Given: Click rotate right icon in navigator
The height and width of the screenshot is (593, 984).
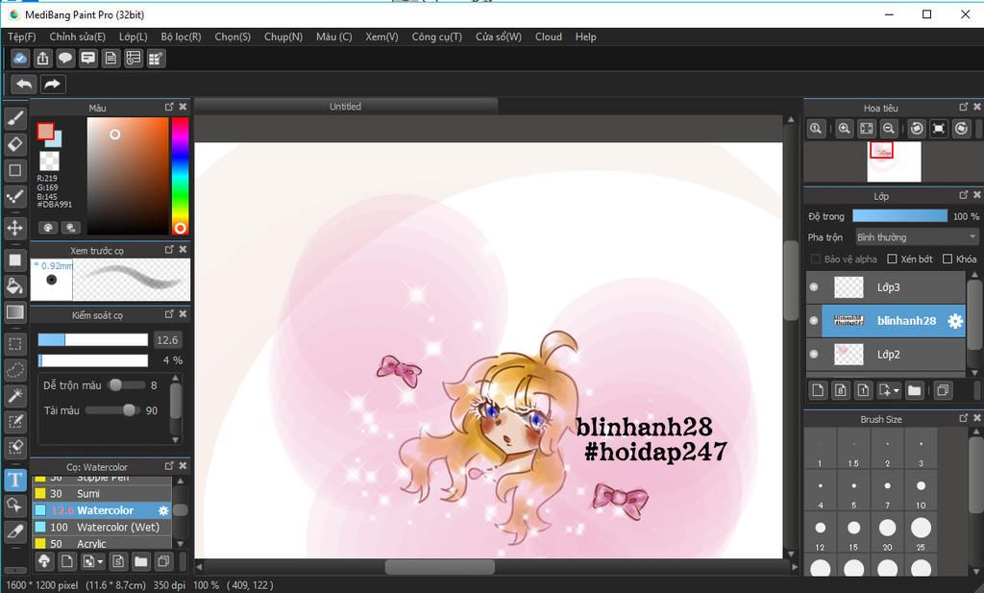Looking at the screenshot, I should (x=961, y=129).
